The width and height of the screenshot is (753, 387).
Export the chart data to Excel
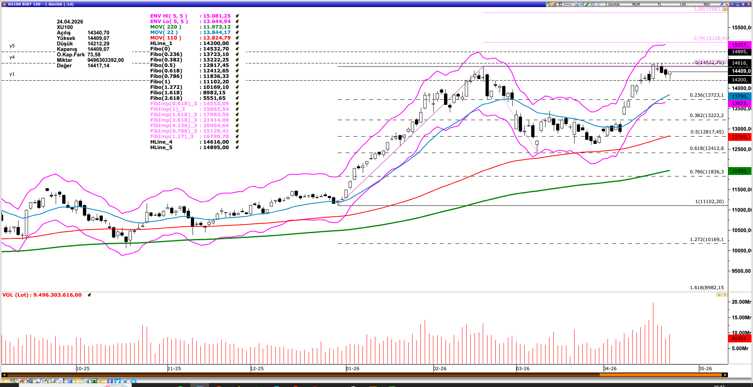[94, 381]
